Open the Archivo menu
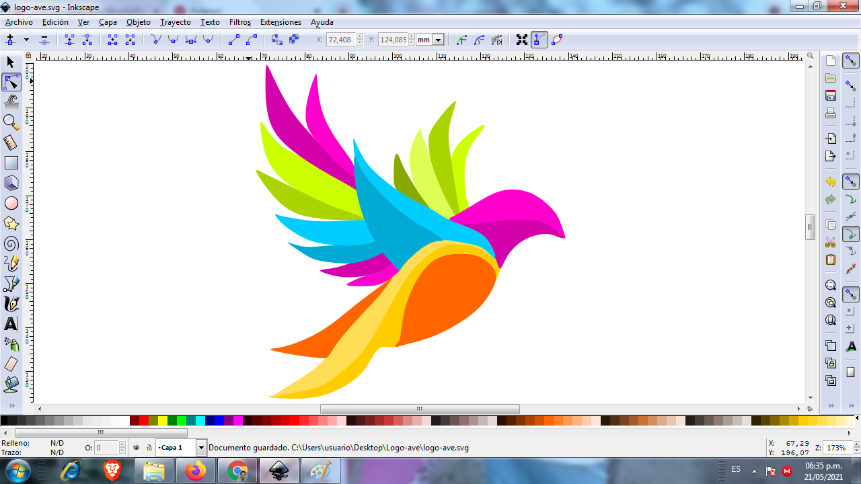Screen dimensions: 861x484 [x=19, y=22]
